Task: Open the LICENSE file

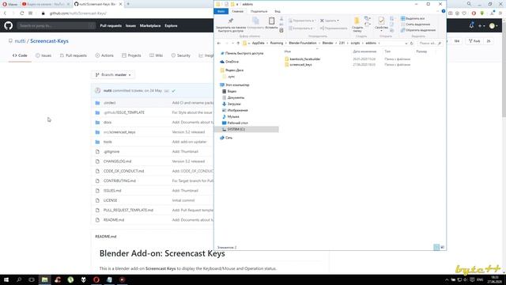Action: tap(110, 200)
